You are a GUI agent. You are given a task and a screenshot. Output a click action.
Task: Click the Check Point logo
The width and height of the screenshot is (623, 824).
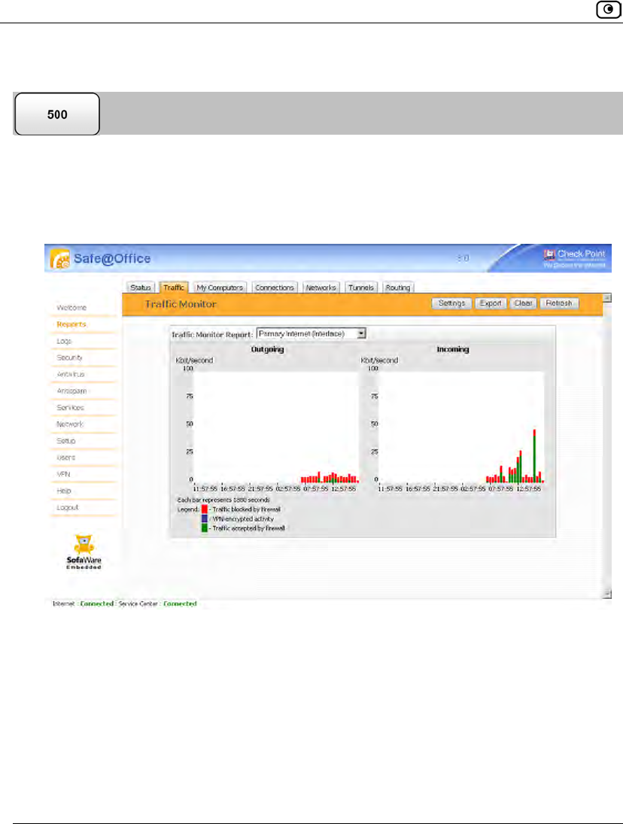tap(575, 258)
